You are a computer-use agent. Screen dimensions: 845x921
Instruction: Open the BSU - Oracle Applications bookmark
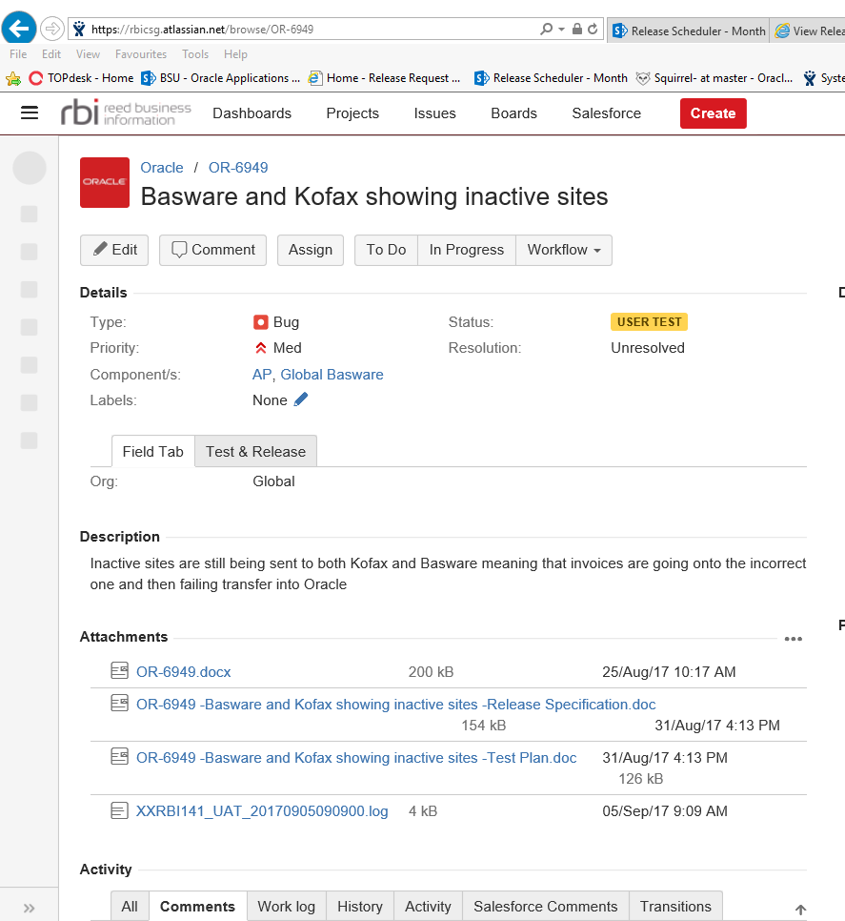(221, 78)
